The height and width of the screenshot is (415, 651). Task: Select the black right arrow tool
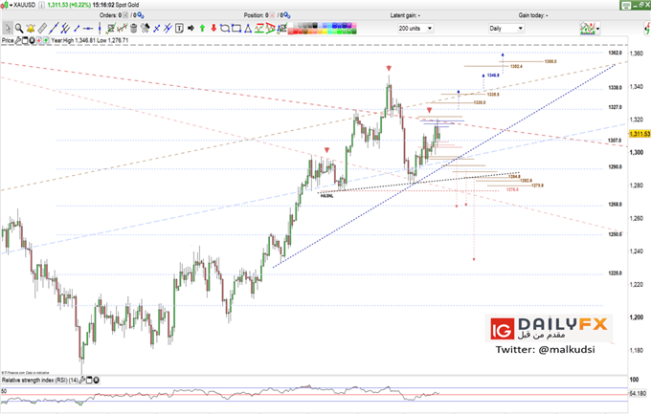[x=191, y=28]
